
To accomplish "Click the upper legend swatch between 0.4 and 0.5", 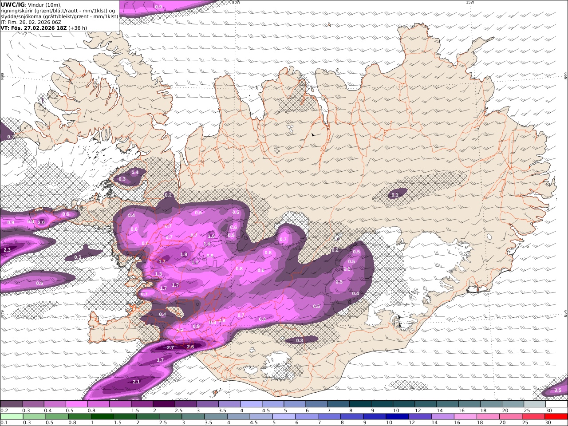I will [55, 404].
